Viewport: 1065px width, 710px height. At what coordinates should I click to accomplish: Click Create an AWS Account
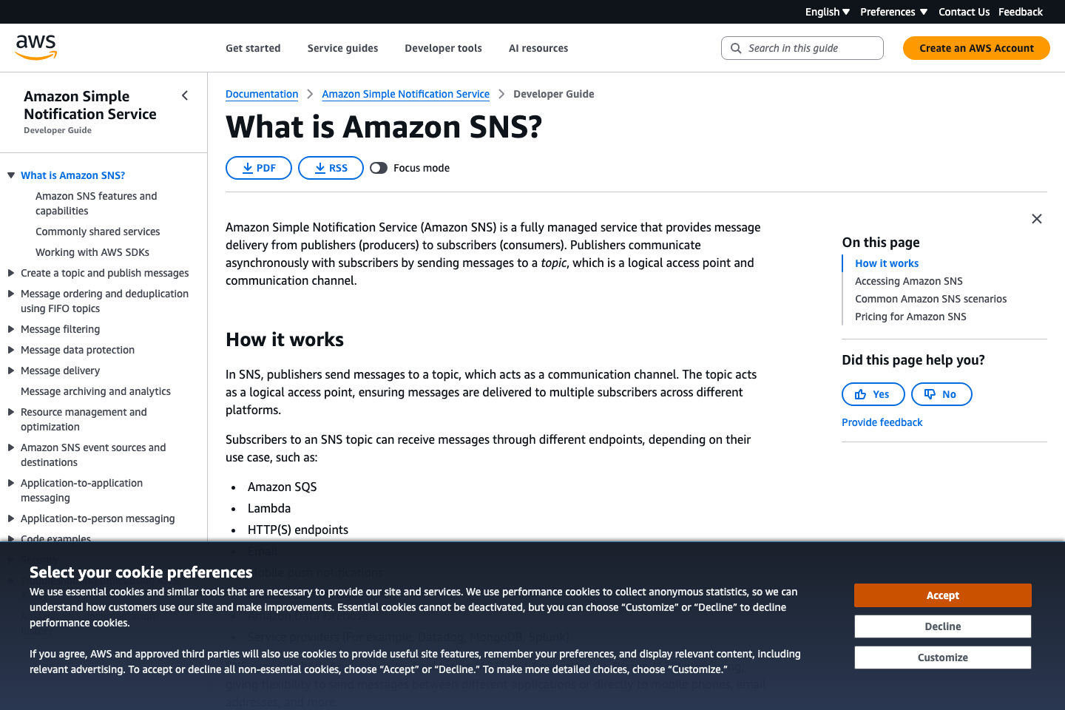(x=976, y=47)
